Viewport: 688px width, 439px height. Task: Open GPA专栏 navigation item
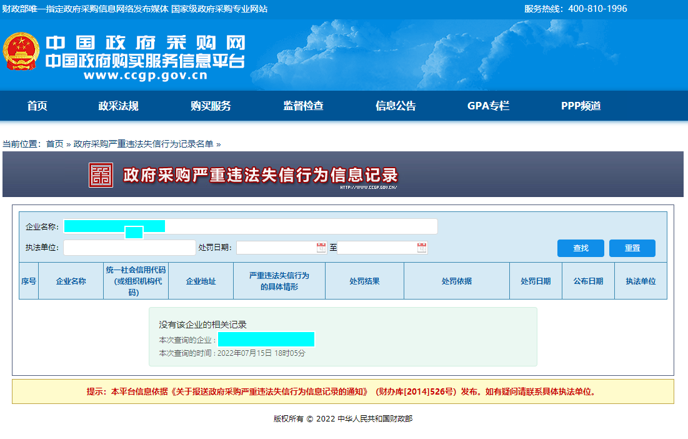coord(489,106)
